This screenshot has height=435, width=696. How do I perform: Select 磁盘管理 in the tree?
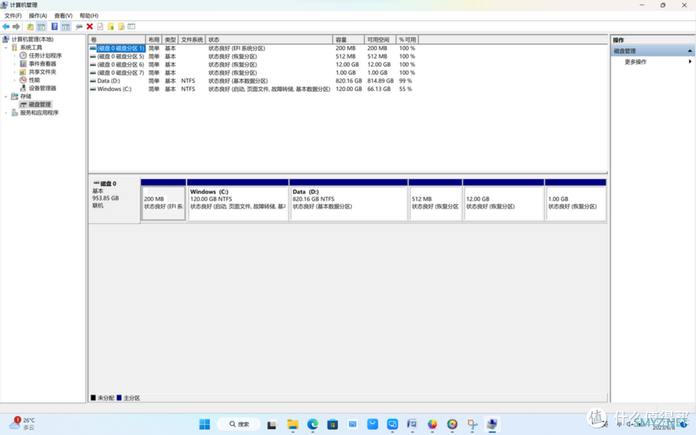[x=39, y=104]
